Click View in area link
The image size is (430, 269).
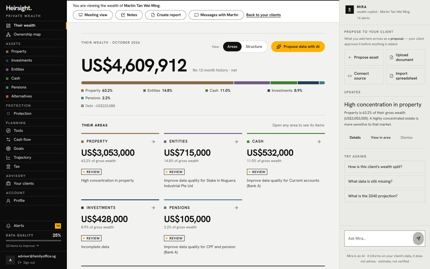[x=381, y=137]
